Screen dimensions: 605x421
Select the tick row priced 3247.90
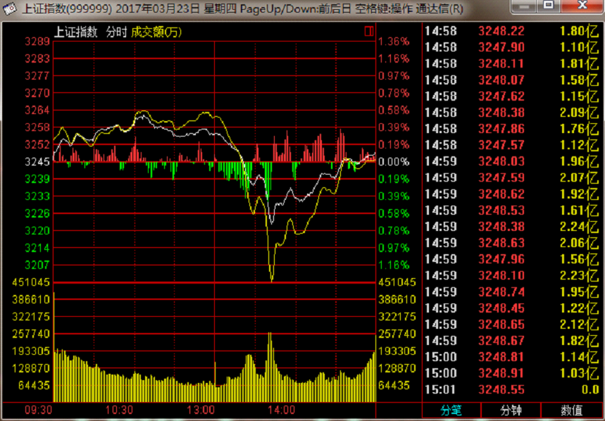pyautogui.click(x=511, y=47)
